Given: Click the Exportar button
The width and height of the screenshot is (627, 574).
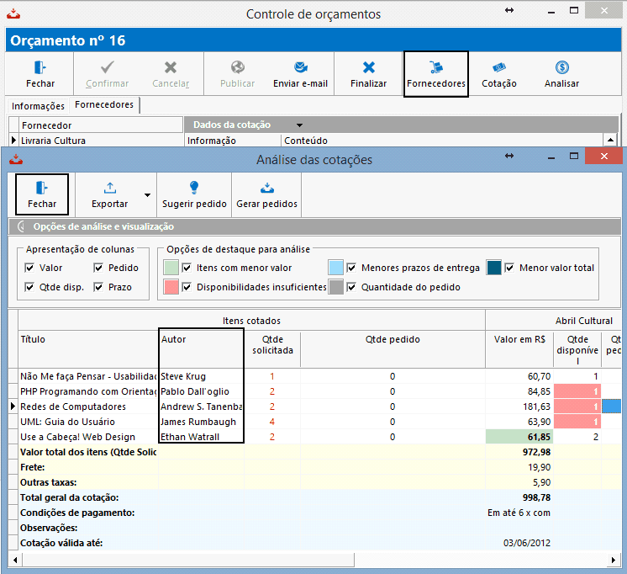Looking at the screenshot, I should pyautogui.click(x=109, y=194).
